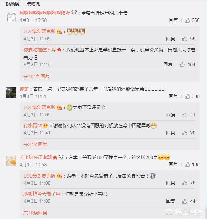Switch to 按热度 sorting tab
Screen dimensions: 207x219
point(12,3)
